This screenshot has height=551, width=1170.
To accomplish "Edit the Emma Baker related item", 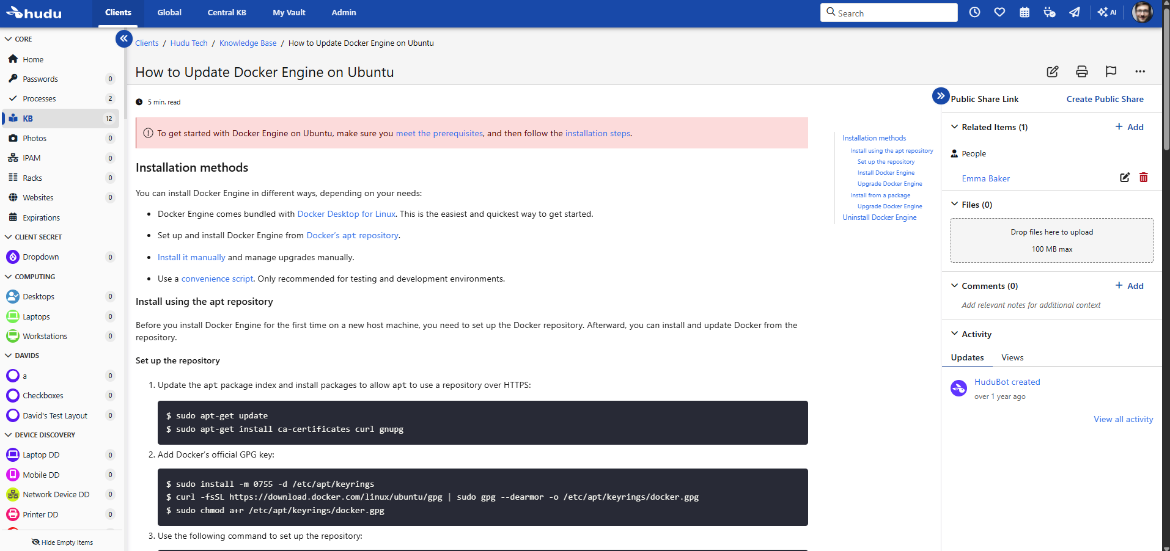I will pos(1125,178).
